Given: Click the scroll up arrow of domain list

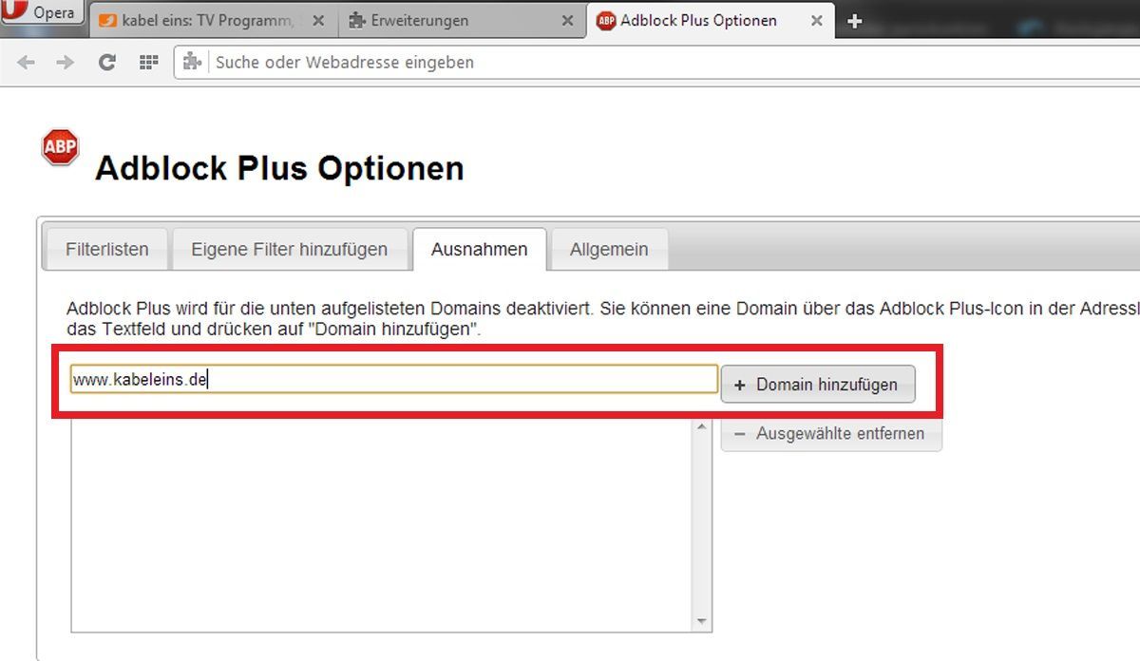Looking at the screenshot, I should coord(703,429).
